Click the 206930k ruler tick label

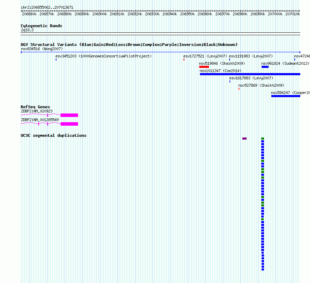[x=152, y=14]
